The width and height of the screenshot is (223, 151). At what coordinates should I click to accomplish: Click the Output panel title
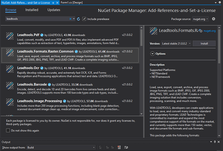[x=6, y=142]
